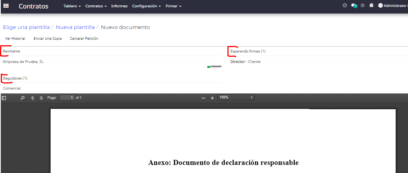
Task: Zoom in the PDF with plus
Action: click(x=212, y=98)
